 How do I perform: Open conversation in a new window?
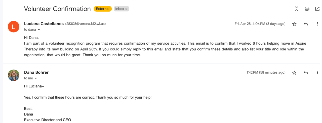coord(317,9)
